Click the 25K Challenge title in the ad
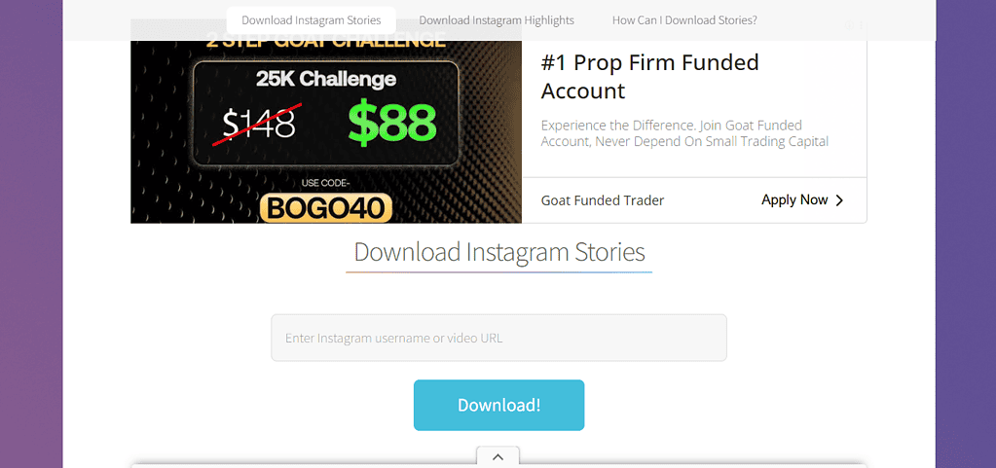Screen dimensions: 996x468 [x=325, y=79]
